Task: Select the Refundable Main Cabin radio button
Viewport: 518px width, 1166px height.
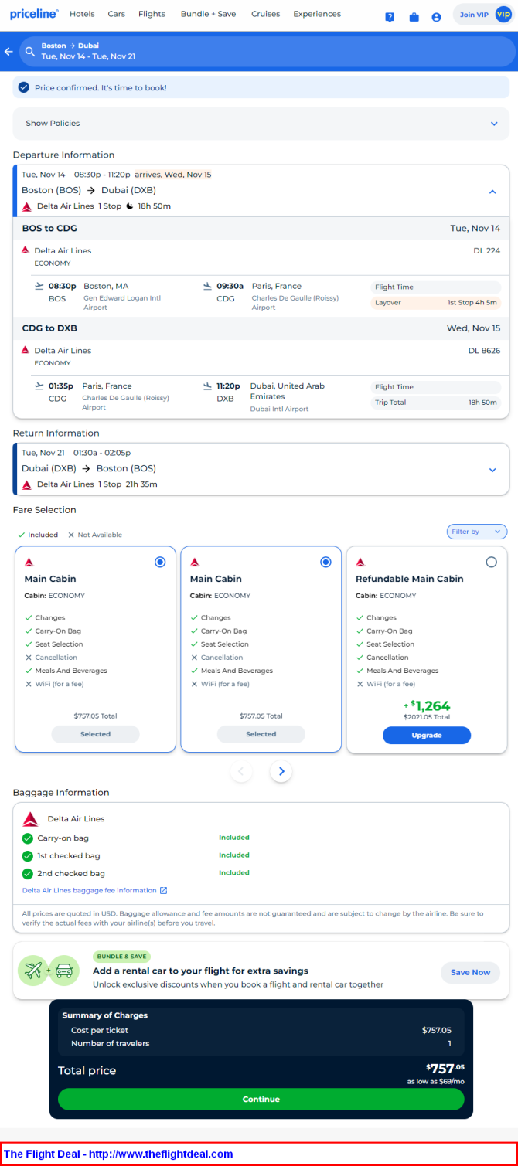Action: 491,562
